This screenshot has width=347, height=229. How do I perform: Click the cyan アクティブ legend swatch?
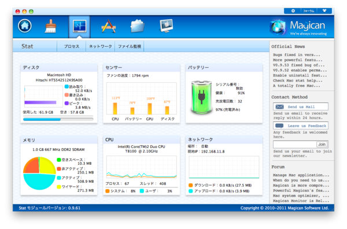click(x=59, y=178)
